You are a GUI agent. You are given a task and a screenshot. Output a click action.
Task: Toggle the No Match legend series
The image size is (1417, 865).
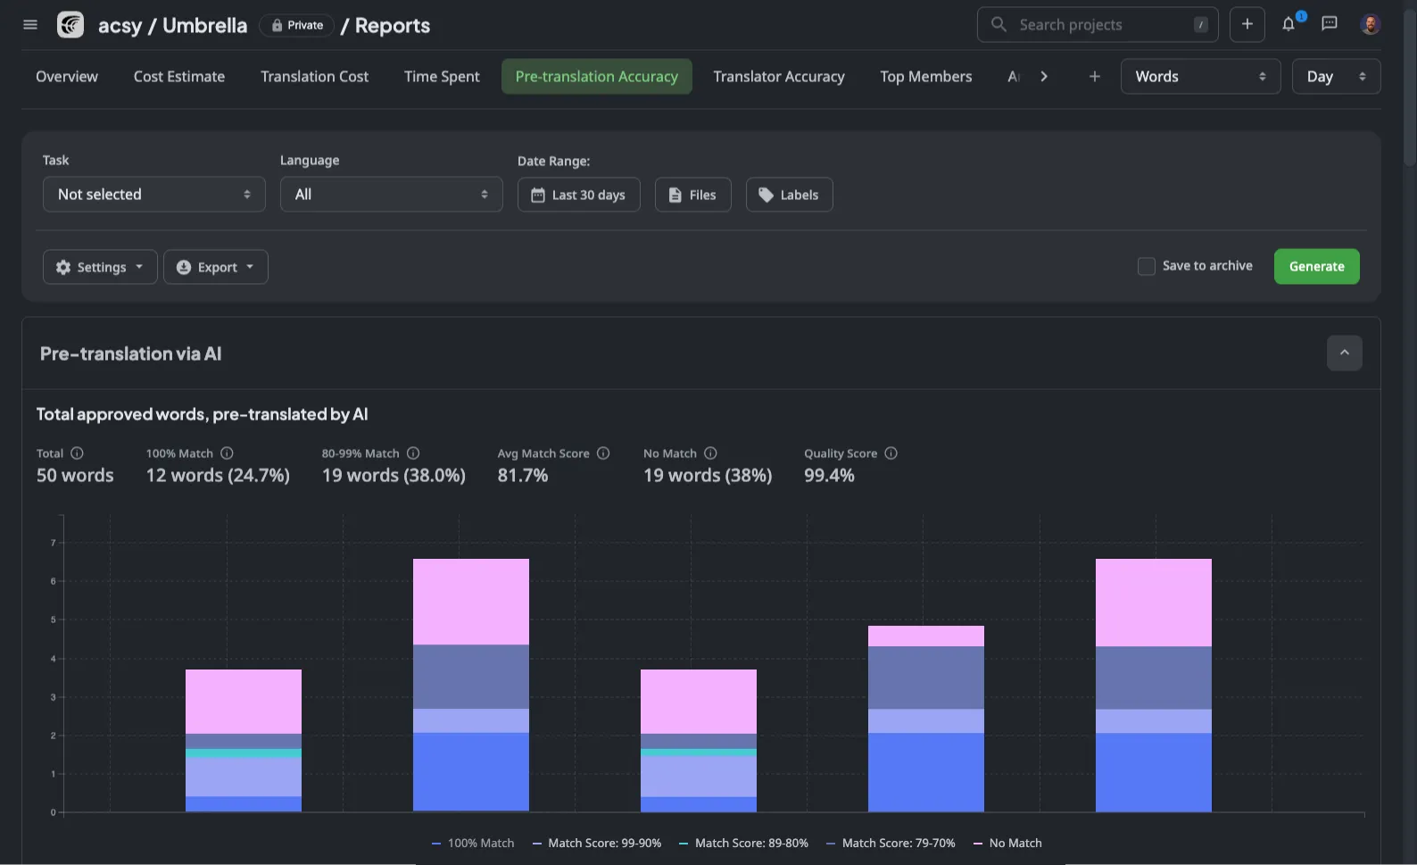[x=1007, y=843]
